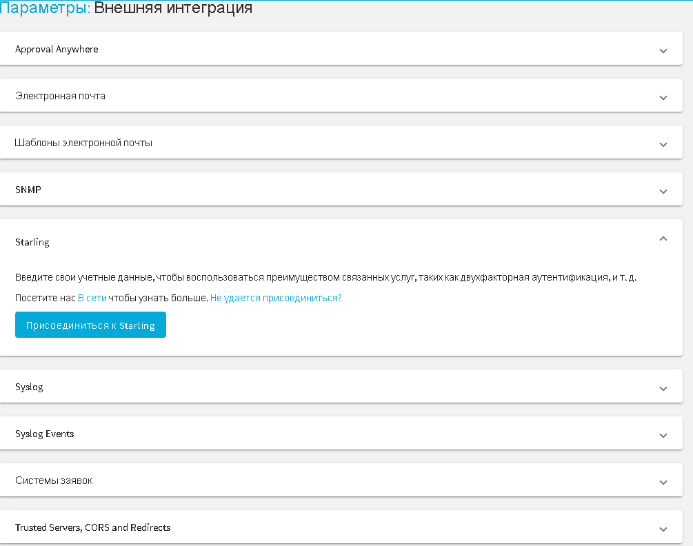Open the Не удается присоединиться? link

click(276, 298)
